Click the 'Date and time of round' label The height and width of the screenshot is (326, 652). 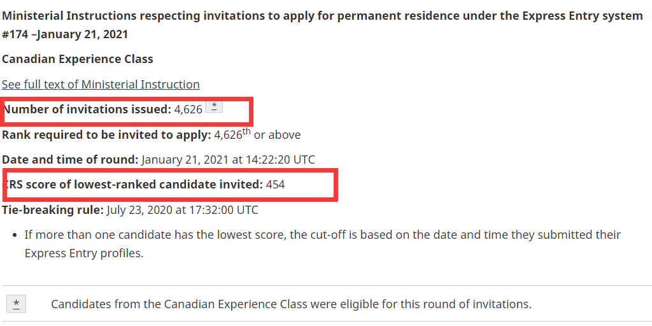pyautogui.click(x=70, y=159)
